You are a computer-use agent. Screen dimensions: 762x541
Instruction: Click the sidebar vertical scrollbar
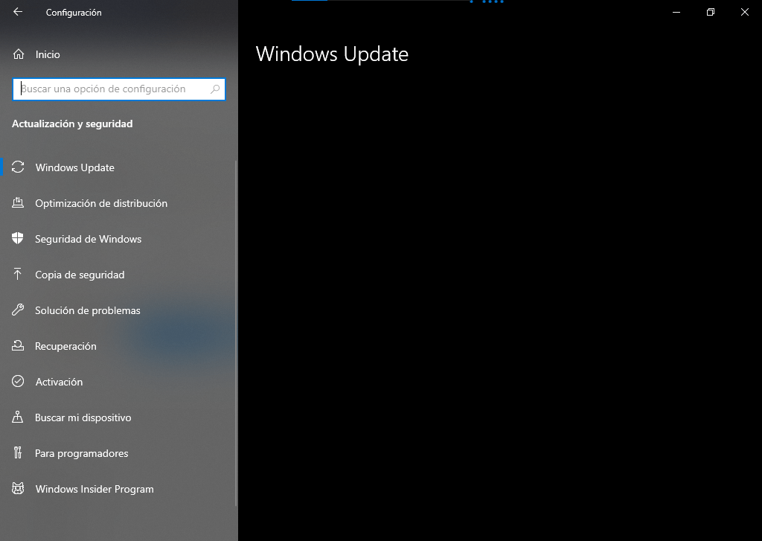coord(236,333)
